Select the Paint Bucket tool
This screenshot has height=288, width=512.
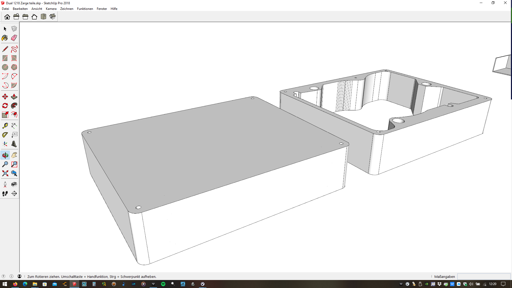[5, 38]
